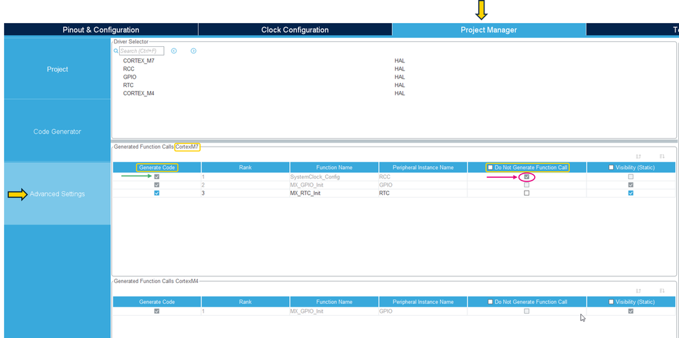Check Do Not Generate Function Call for MX_RTC_Init
The height and width of the screenshot is (338, 679).
527,193
